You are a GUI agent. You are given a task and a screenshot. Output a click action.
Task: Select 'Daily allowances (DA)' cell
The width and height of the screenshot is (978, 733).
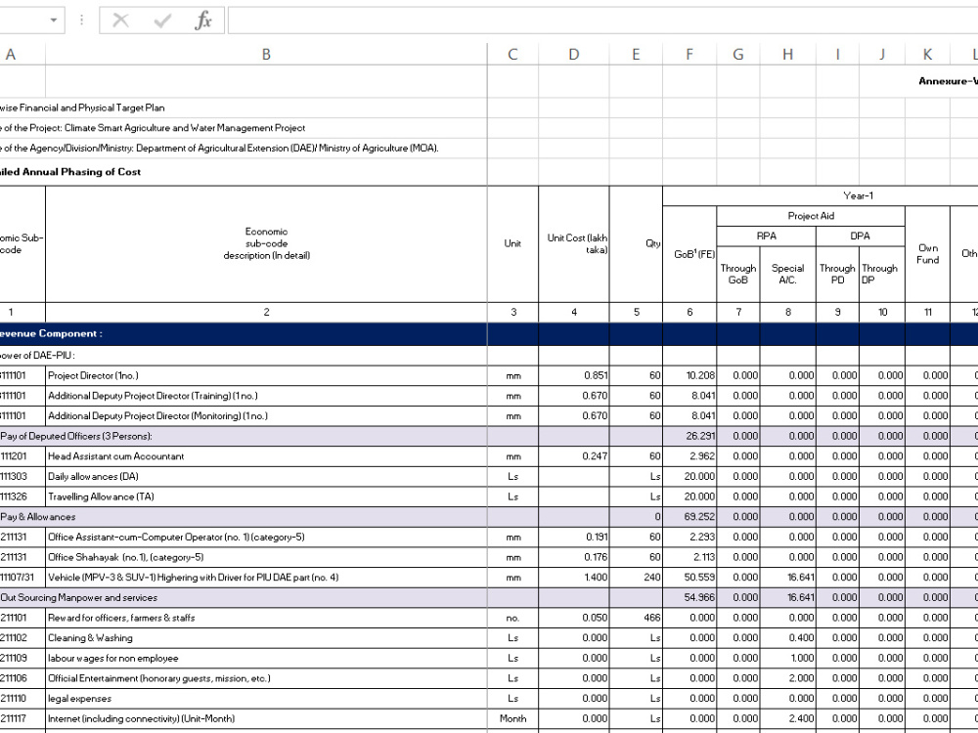pyautogui.click(x=266, y=476)
